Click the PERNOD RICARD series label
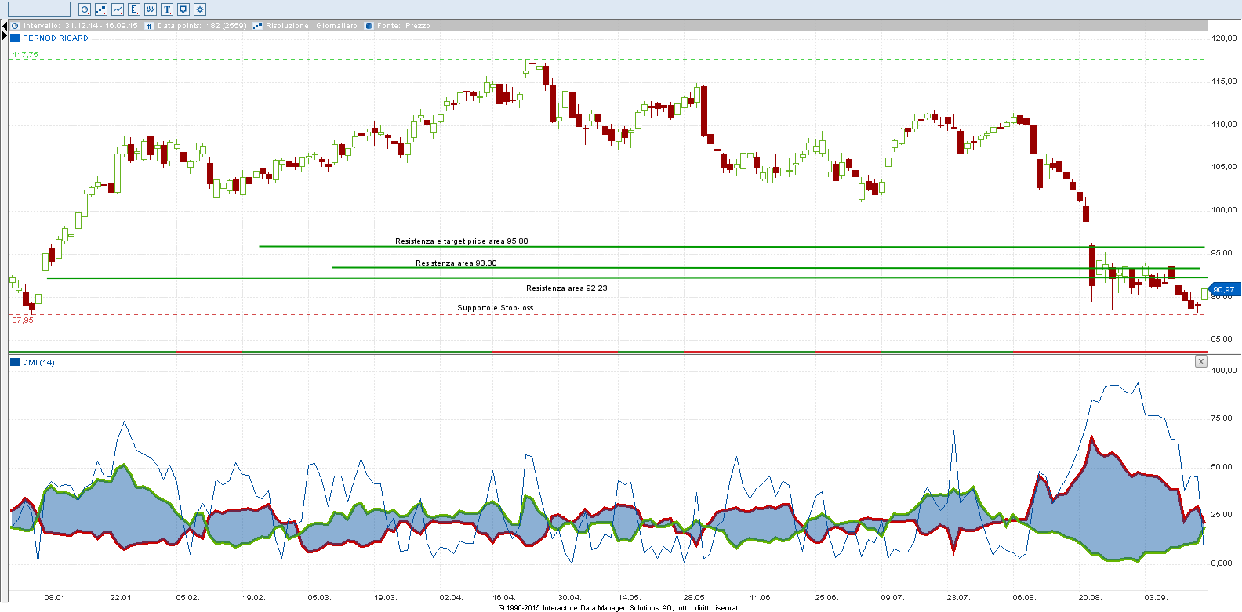Image resolution: width=1242 pixels, height=612 pixels. point(56,38)
